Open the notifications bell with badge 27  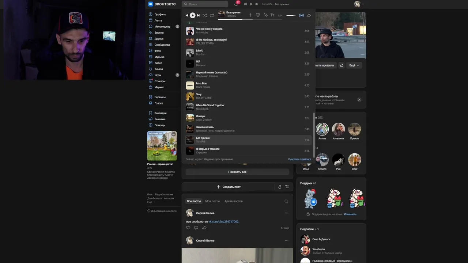[x=236, y=4]
